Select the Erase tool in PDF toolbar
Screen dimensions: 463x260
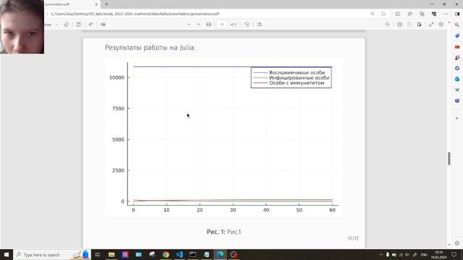click(66, 25)
